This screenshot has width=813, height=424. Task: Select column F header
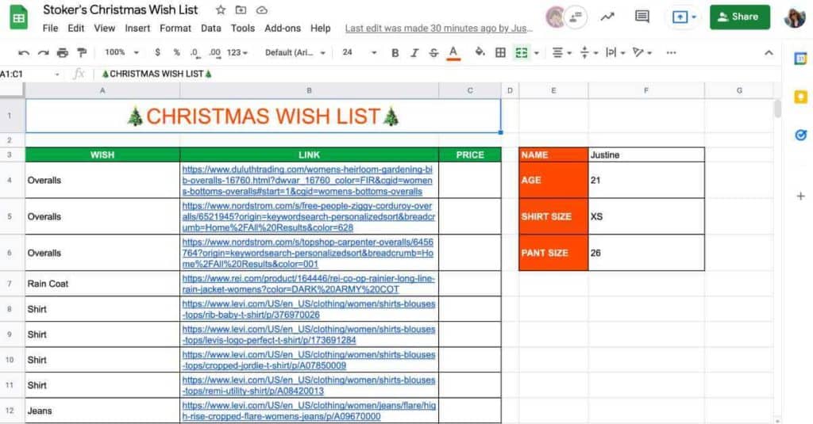click(646, 90)
